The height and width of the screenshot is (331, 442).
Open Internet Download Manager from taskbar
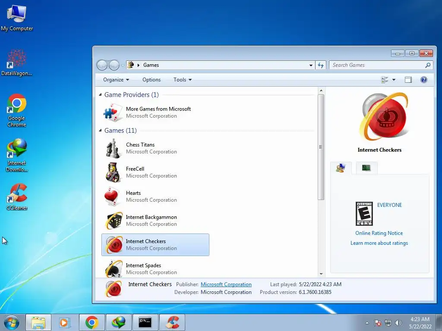point(118,322)
